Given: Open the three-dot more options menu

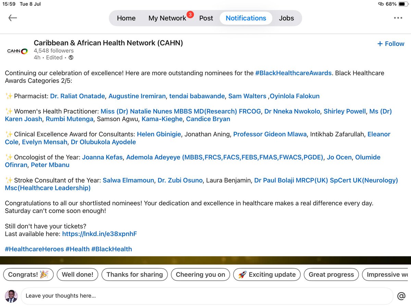Looking at the screenshot, I should coord(398,18).
